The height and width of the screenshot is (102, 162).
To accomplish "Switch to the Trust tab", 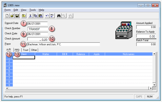I will pos(26,50).
